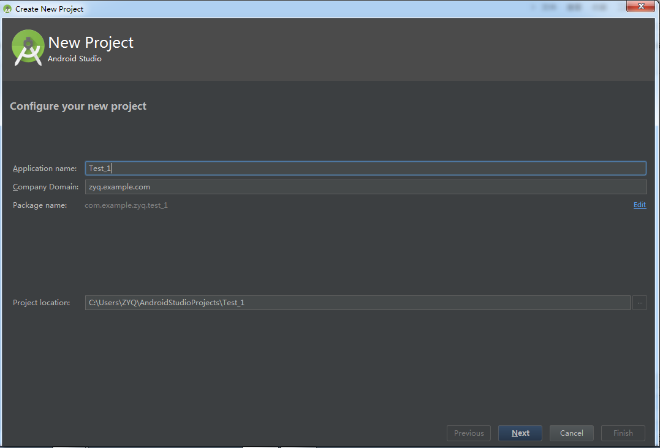The width and height of the screenshot is (660, 448).
Task: Click the "Company Domain:" label
Action: pos(45,187)
